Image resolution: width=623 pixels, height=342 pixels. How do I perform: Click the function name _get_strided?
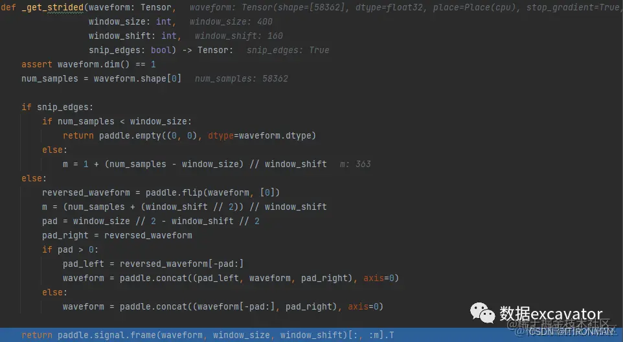click(52, 8)
